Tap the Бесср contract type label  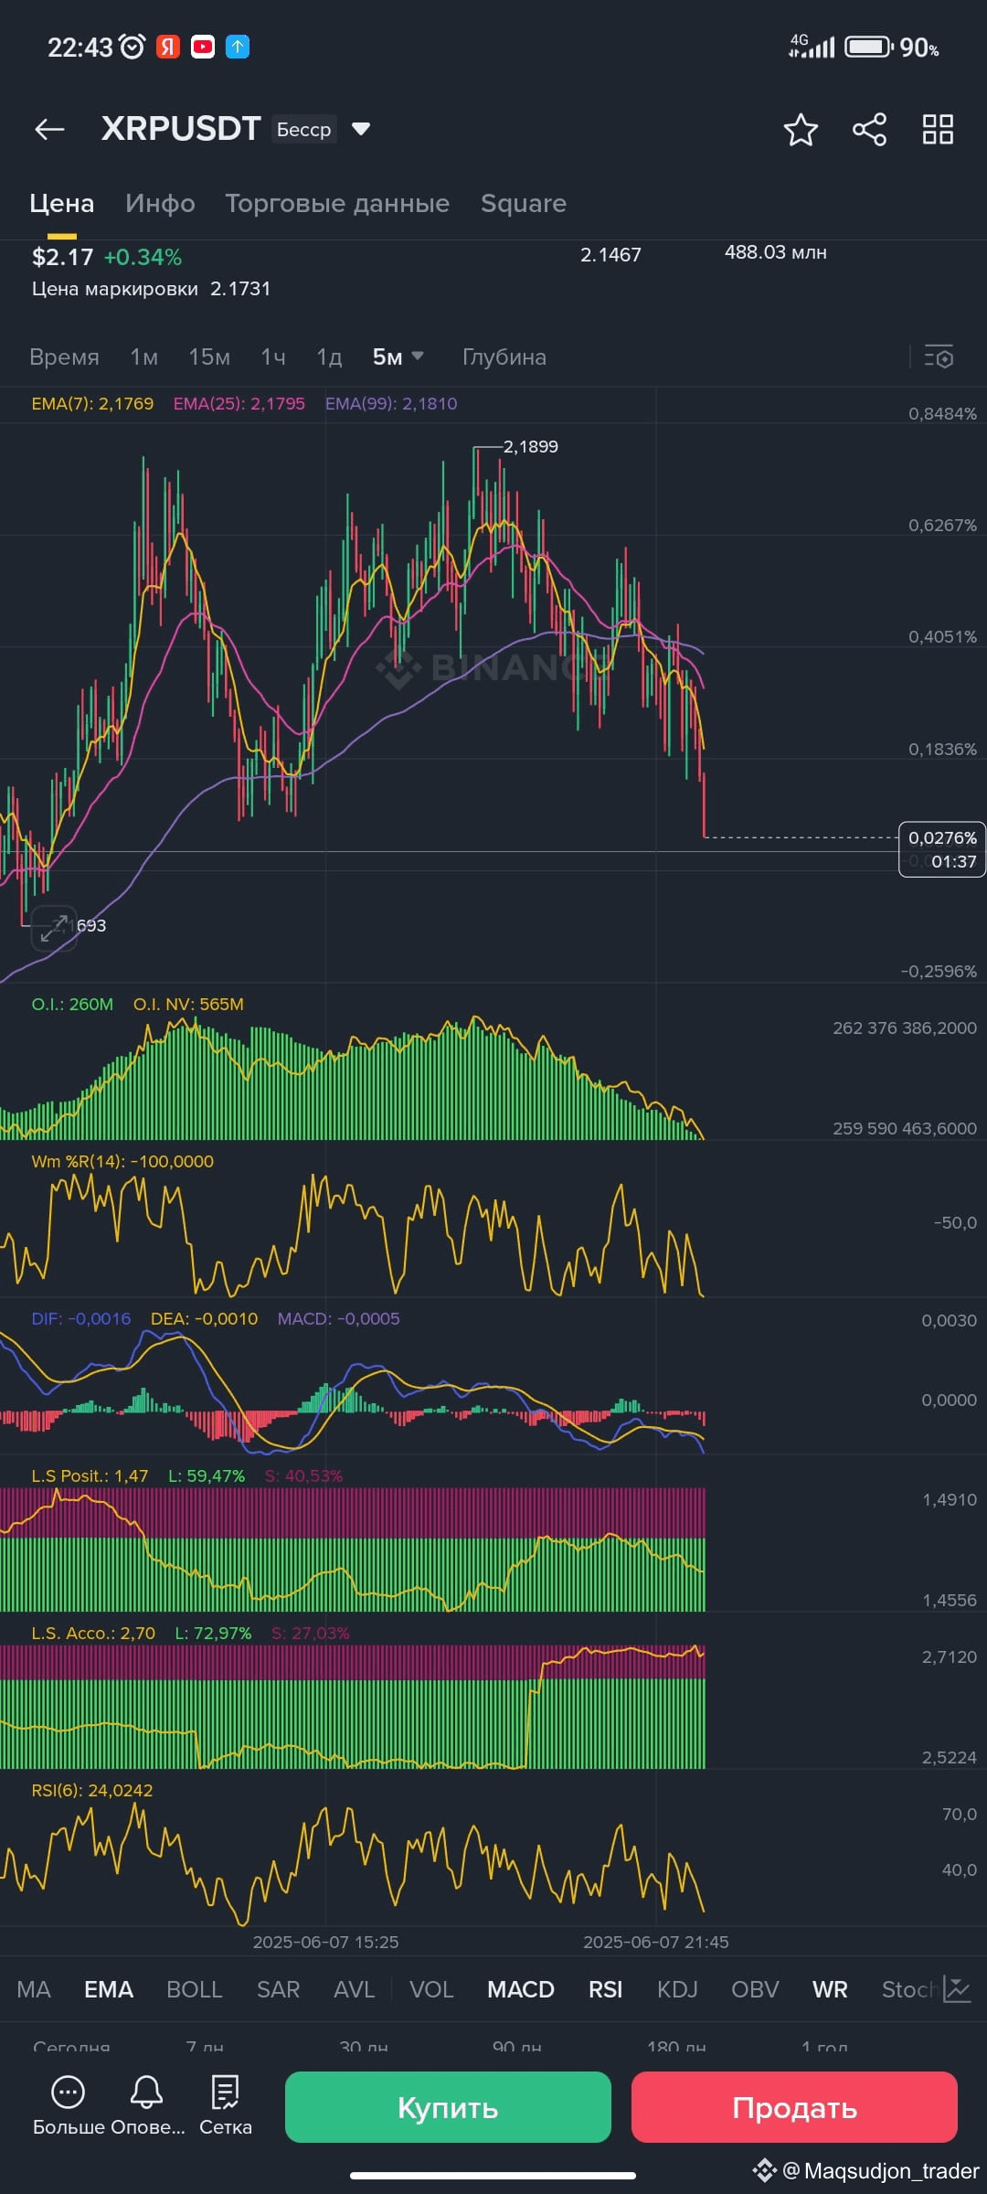303,129
